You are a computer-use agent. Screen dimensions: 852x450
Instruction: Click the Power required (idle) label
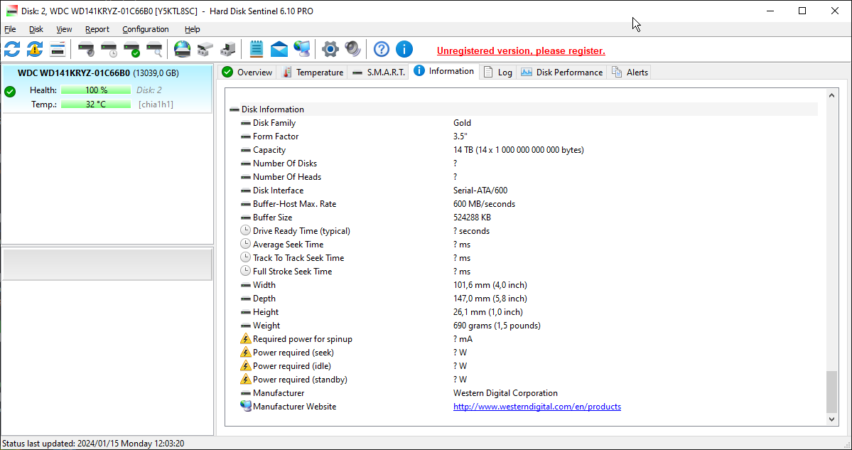(292, 366)
